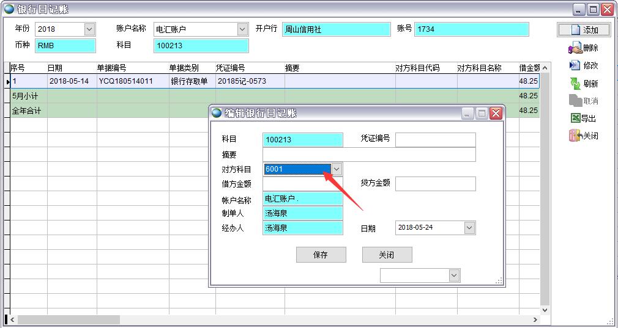Open the unlabeled dropdown below 关闭 button

(454, 275)
